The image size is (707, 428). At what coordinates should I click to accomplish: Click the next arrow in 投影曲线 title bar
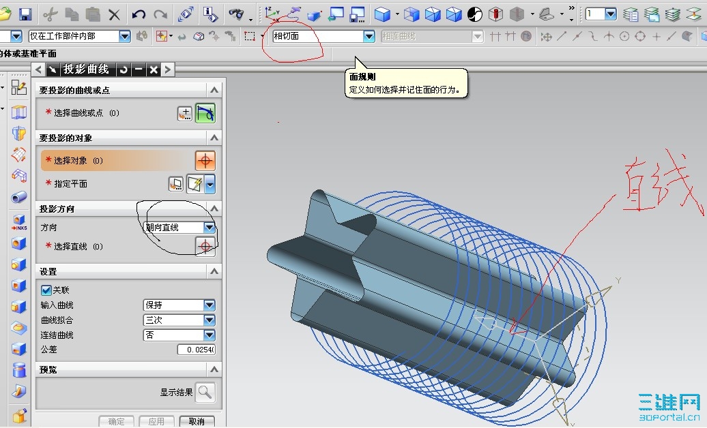168,70
